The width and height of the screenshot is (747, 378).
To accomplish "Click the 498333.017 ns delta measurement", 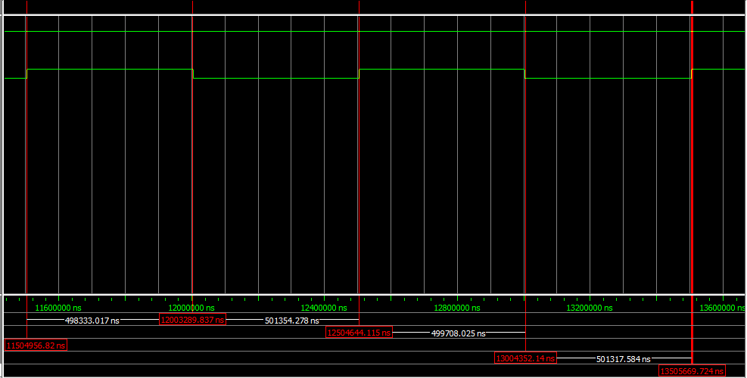I will tap(92, 321).
